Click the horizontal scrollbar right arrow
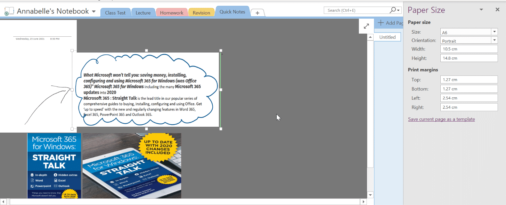The image size is (506, 205). [364, 202]
